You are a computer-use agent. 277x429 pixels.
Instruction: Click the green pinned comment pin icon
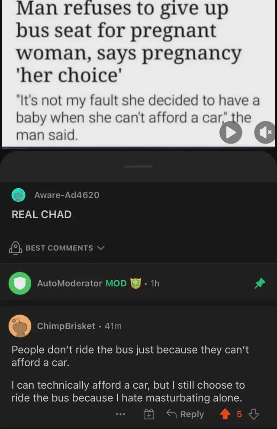point(260,283)
